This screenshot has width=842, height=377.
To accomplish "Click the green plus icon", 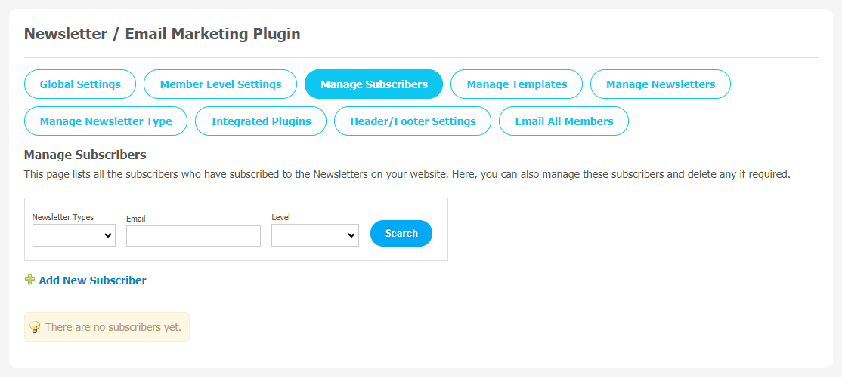I will pos(29,280).
